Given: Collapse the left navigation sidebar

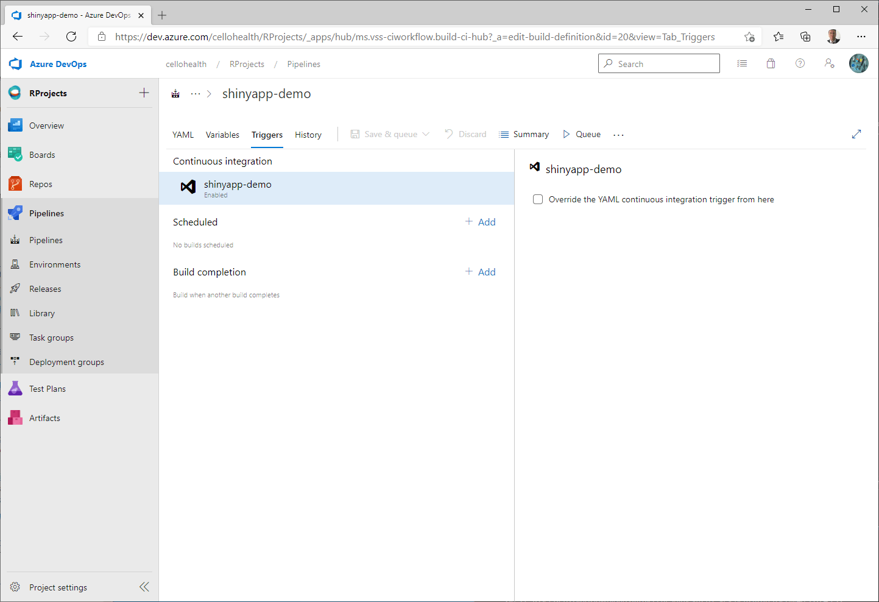Looking at the screenshot, I should (x=144, y=587).
